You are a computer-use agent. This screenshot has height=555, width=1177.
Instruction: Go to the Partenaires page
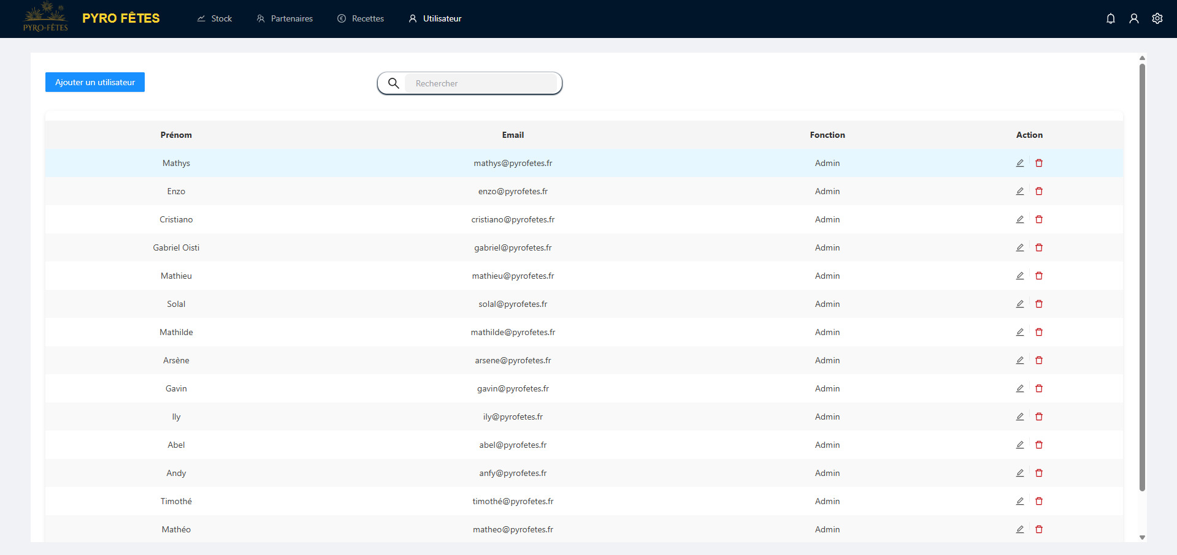(285, 18)
